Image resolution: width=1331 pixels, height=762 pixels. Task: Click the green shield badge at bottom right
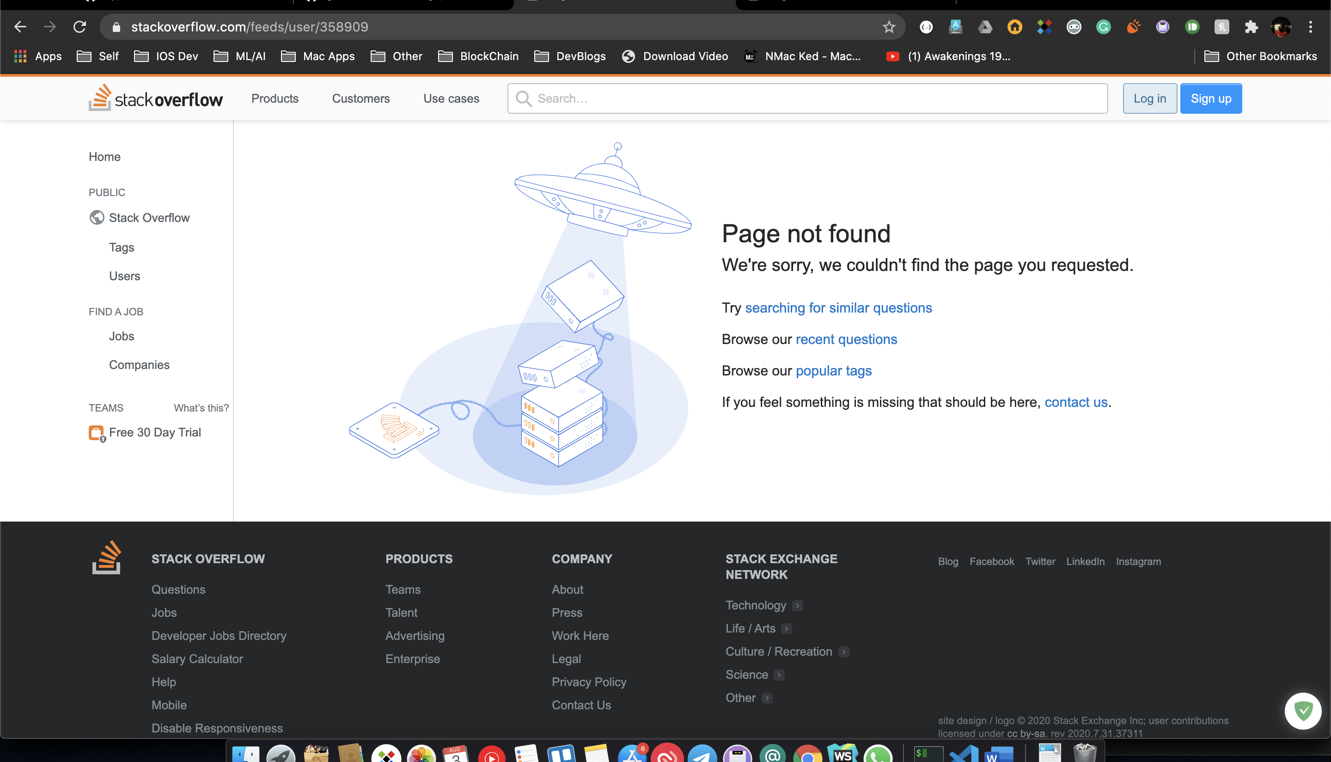click(x=1303, y=710)
